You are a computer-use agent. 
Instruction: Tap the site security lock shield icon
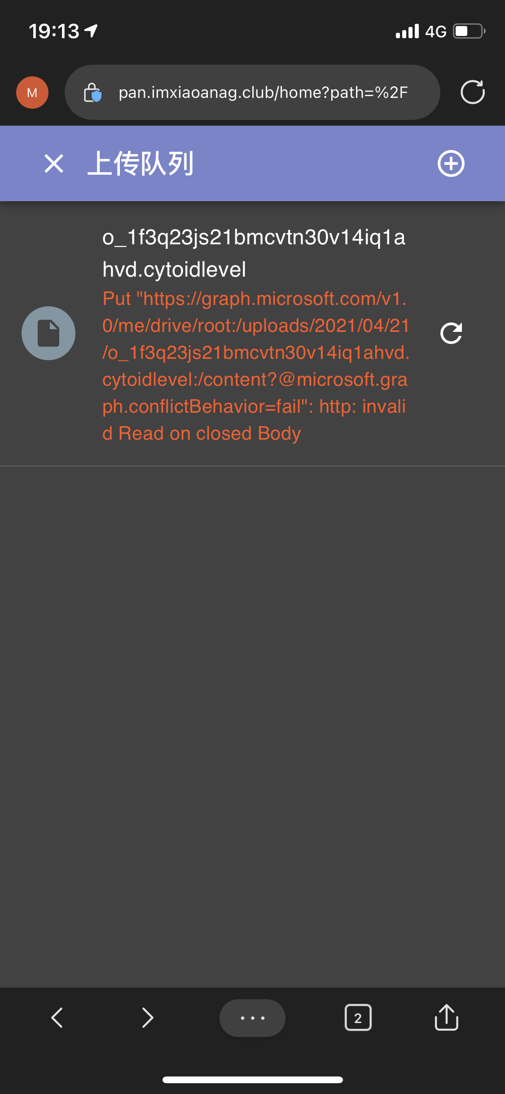(x=93, y=93)
